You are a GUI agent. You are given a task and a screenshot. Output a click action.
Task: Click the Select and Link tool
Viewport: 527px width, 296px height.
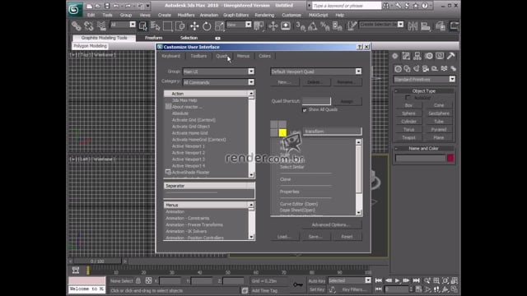pyautogui.click(x=77, y=25)
